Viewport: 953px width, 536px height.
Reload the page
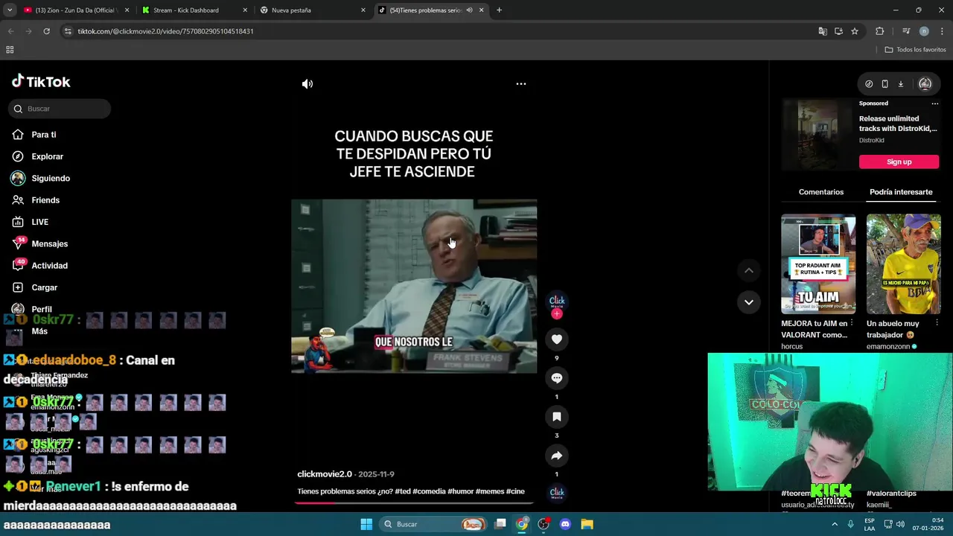click(46, 31)
